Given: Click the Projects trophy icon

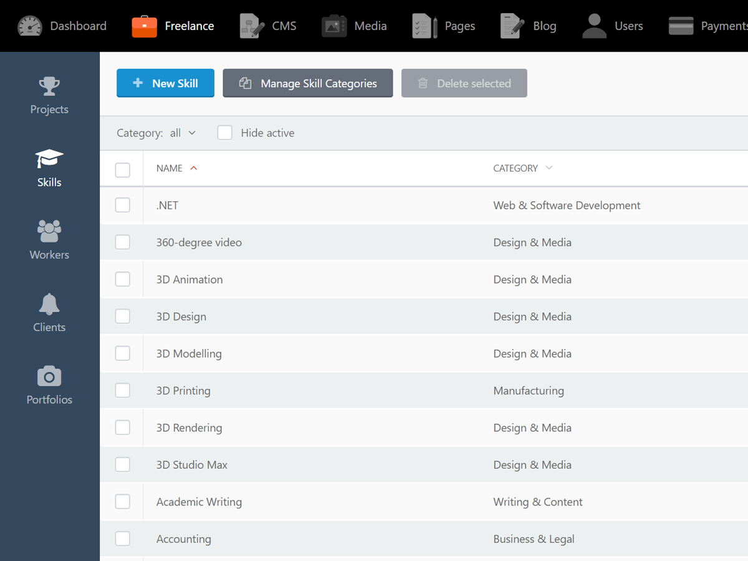Looking at the screenshot, I should click(49, 86).
